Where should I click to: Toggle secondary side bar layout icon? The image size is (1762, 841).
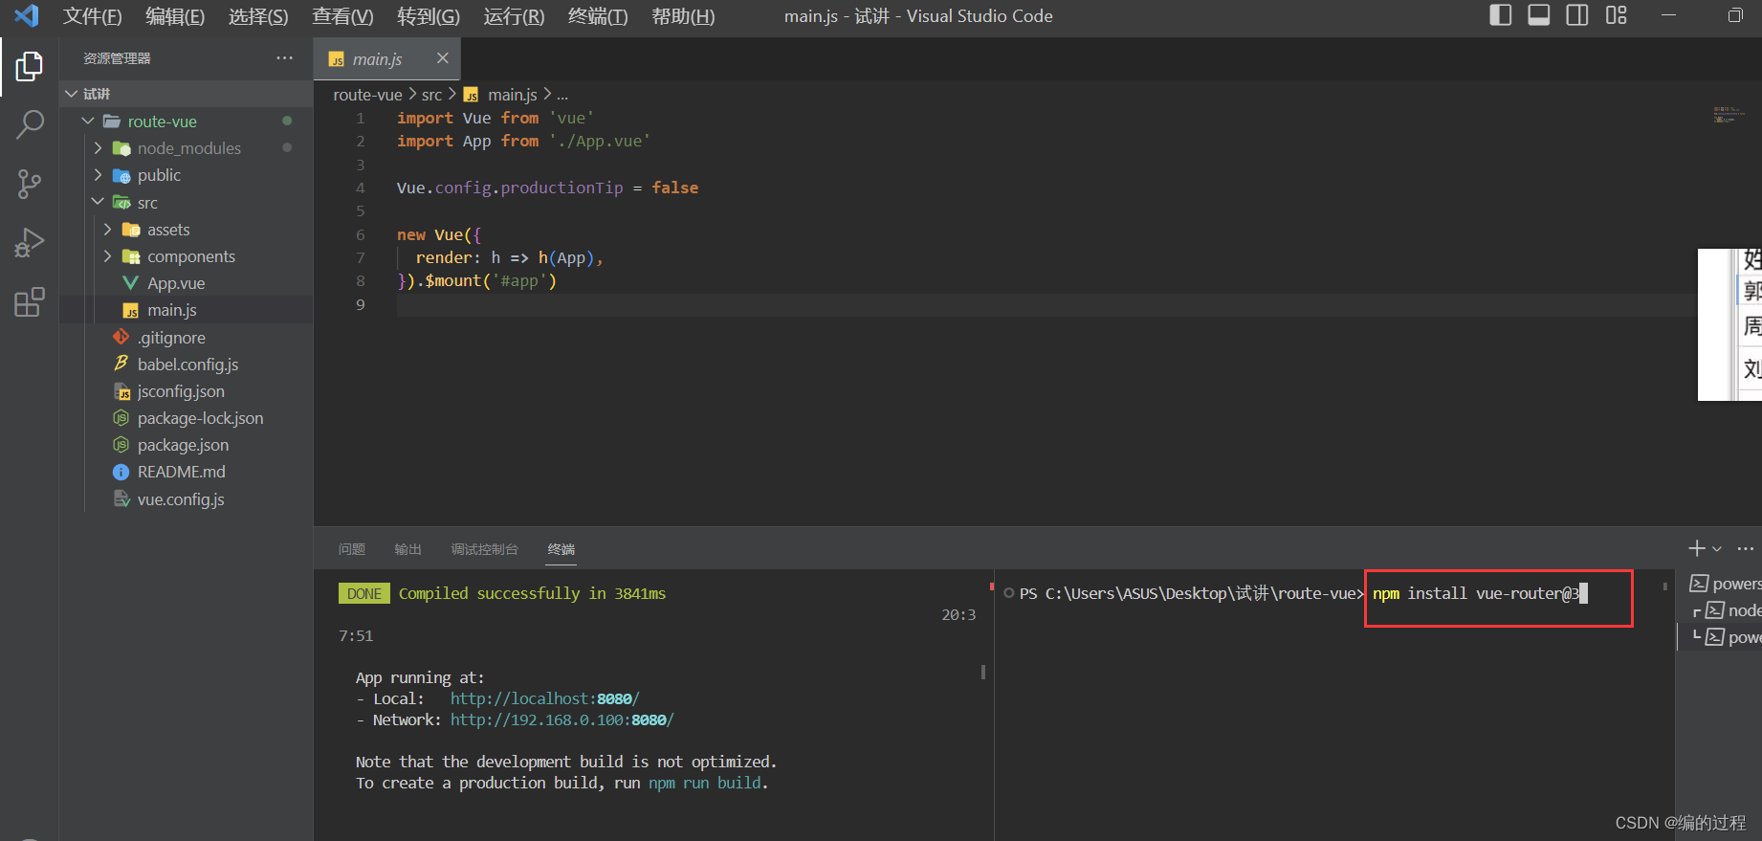(1577, 15)
